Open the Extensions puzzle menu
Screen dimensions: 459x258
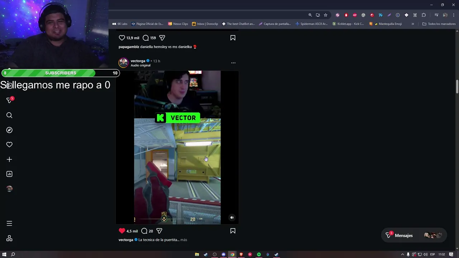click(x=424, y=15)
